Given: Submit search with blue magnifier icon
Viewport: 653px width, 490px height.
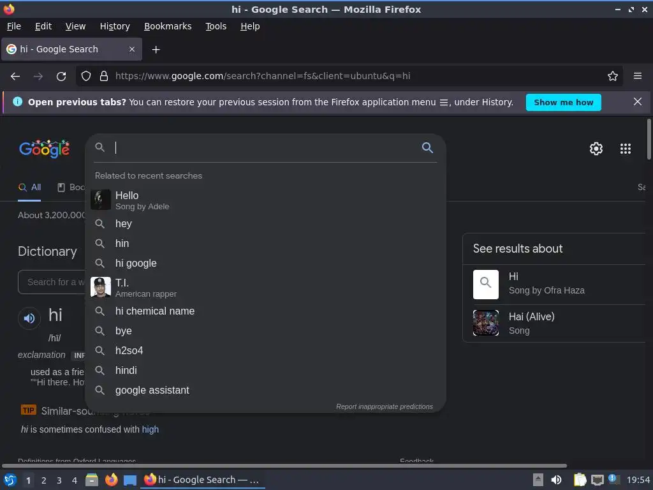Looking at the screenshot, I should click(x=427, y=147).
